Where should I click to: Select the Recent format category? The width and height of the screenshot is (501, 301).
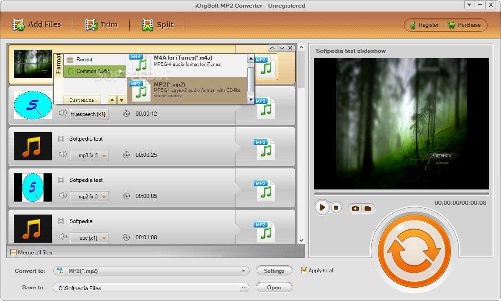95,60
